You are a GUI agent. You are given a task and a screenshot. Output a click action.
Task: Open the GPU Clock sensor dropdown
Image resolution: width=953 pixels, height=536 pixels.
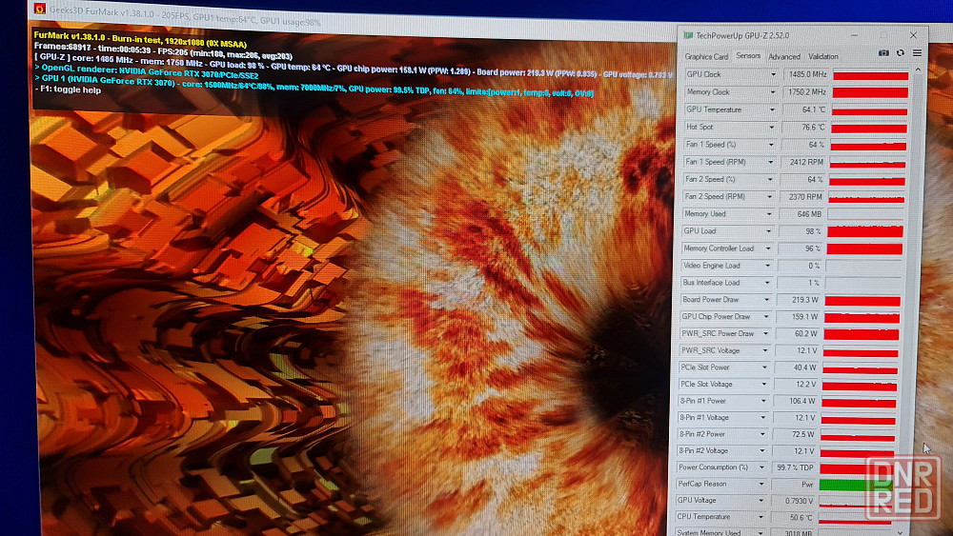[773, 74]
